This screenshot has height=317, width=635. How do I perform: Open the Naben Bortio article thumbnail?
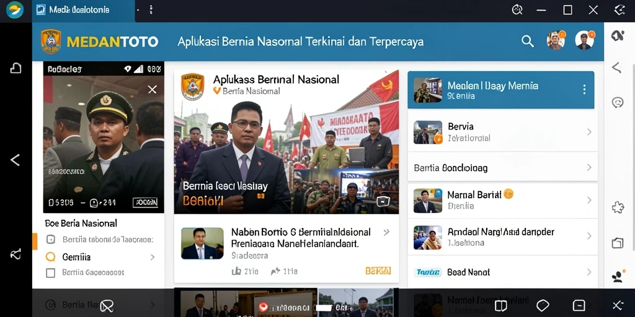tap(202, 243)
